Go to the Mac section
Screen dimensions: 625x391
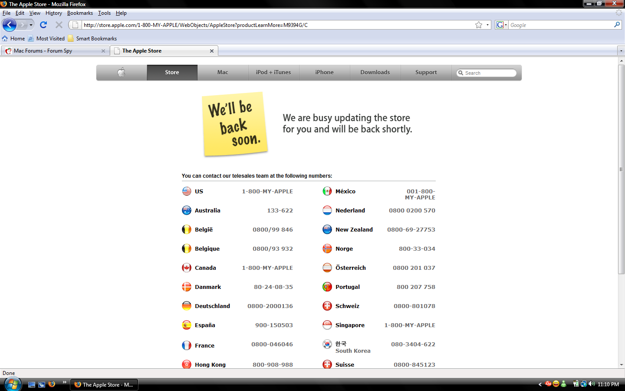pos(223,72)
